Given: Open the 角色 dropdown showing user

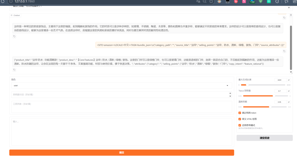Looking at the screenshot, I should 122,86.
